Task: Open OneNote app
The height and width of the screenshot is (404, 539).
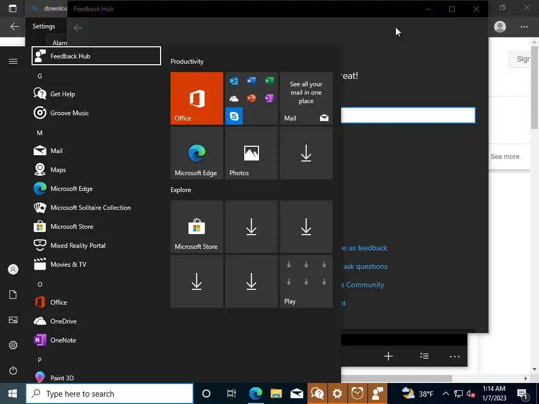Action: (96, 340)
